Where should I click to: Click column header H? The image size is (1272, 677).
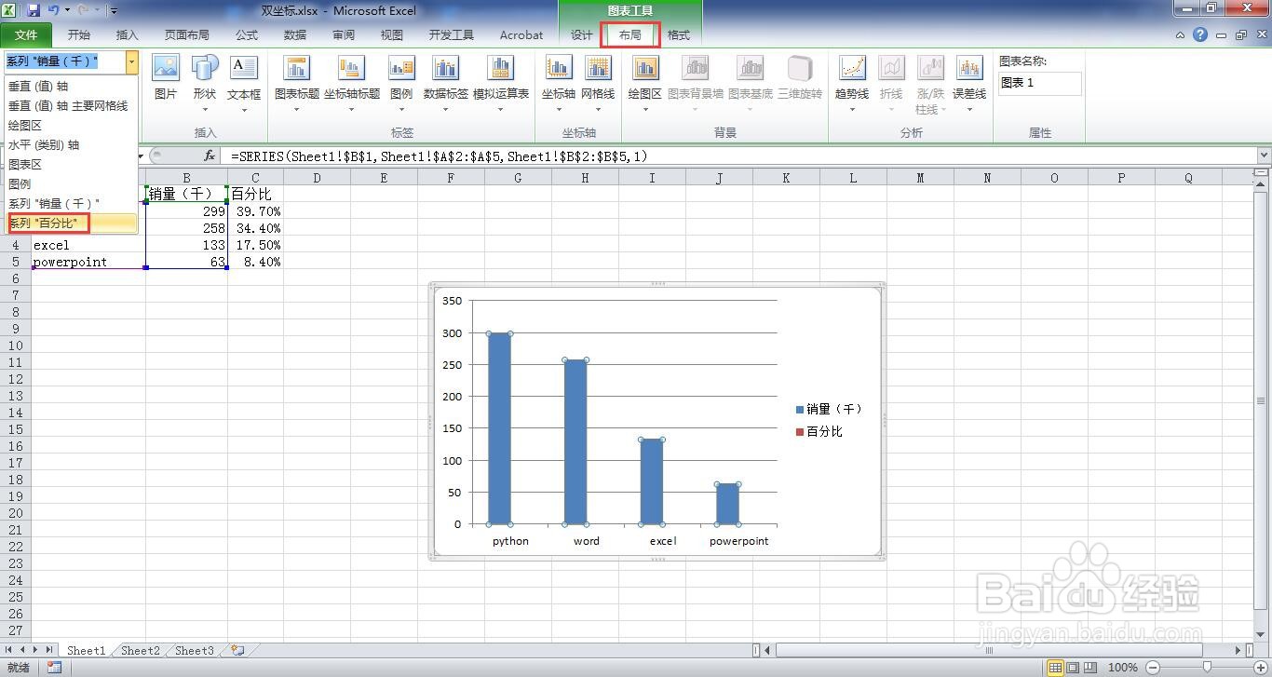pos(585,178)
